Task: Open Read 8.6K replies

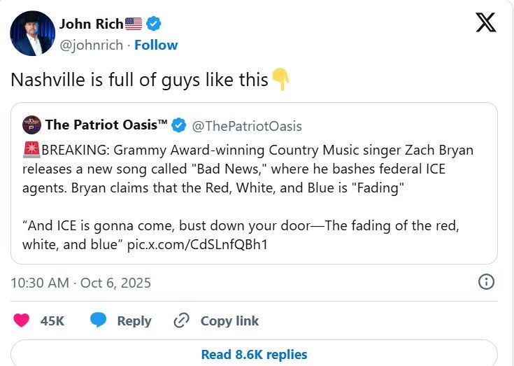Action: (x=254, y=355)
